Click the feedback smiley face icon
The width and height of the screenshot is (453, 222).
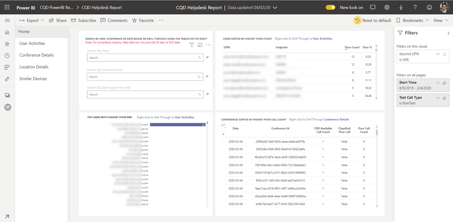pos(429,8)
